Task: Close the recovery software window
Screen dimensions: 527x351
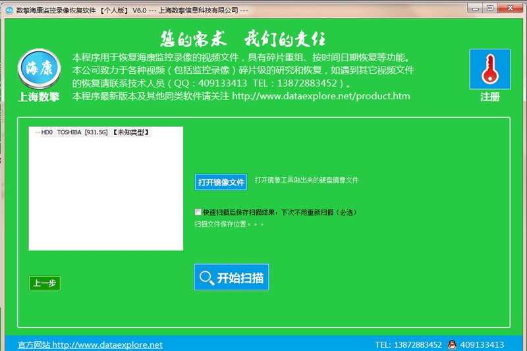Action: coord(510,9)
